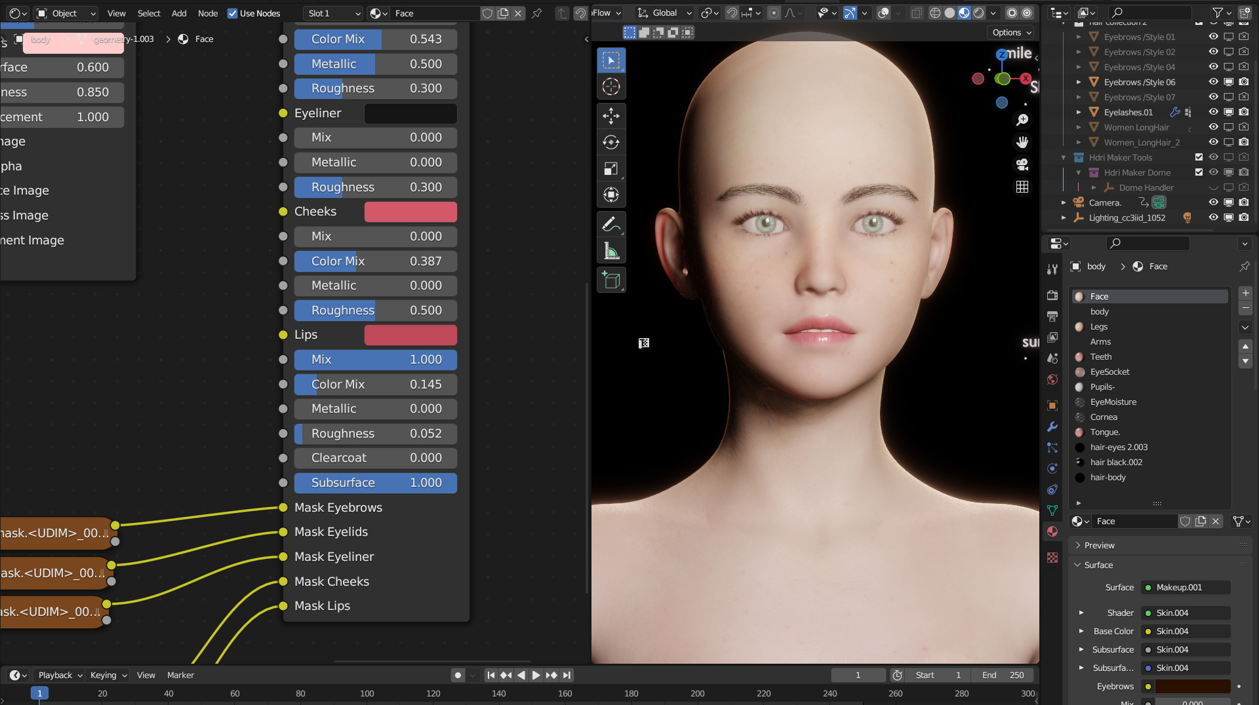
Task: Hide Eyebrows /Style 06 in viewport
Action: pos(1214,82)
